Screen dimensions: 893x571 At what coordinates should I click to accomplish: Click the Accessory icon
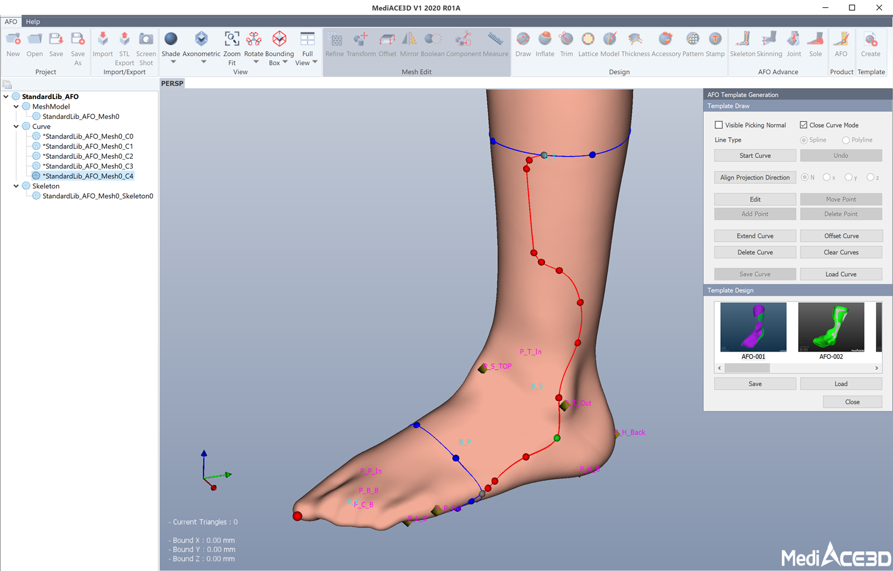[666, 39]
